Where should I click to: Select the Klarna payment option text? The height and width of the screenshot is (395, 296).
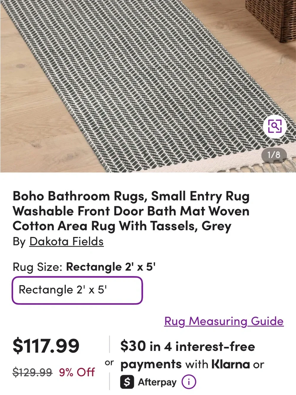231,364
